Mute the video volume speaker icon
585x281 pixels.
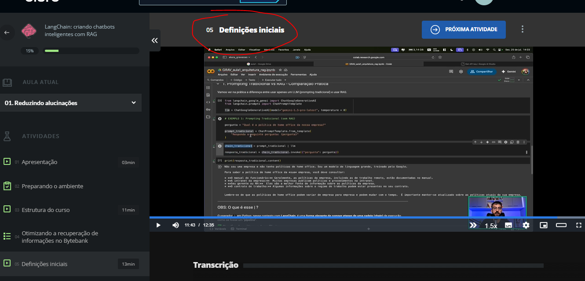click(175, 225)
